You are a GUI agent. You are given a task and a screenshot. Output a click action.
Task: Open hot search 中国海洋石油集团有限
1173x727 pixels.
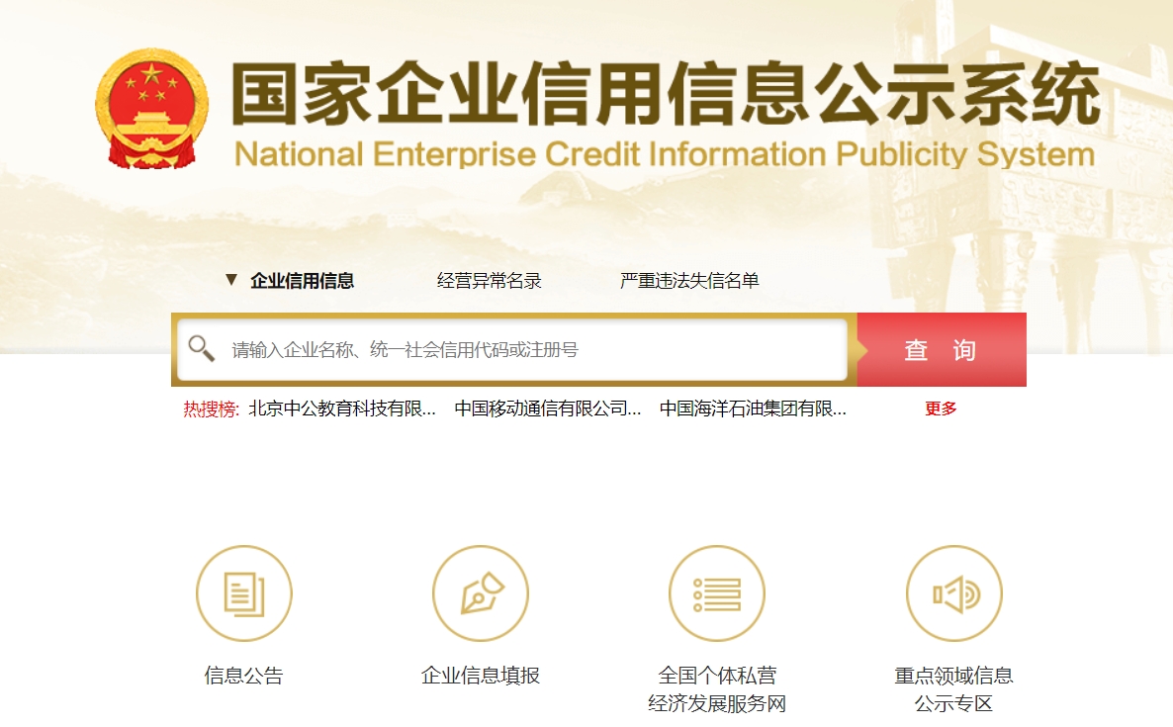[753, 409]
